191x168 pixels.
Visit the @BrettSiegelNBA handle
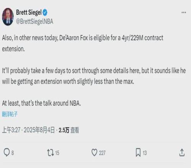(x=34, y=21)
